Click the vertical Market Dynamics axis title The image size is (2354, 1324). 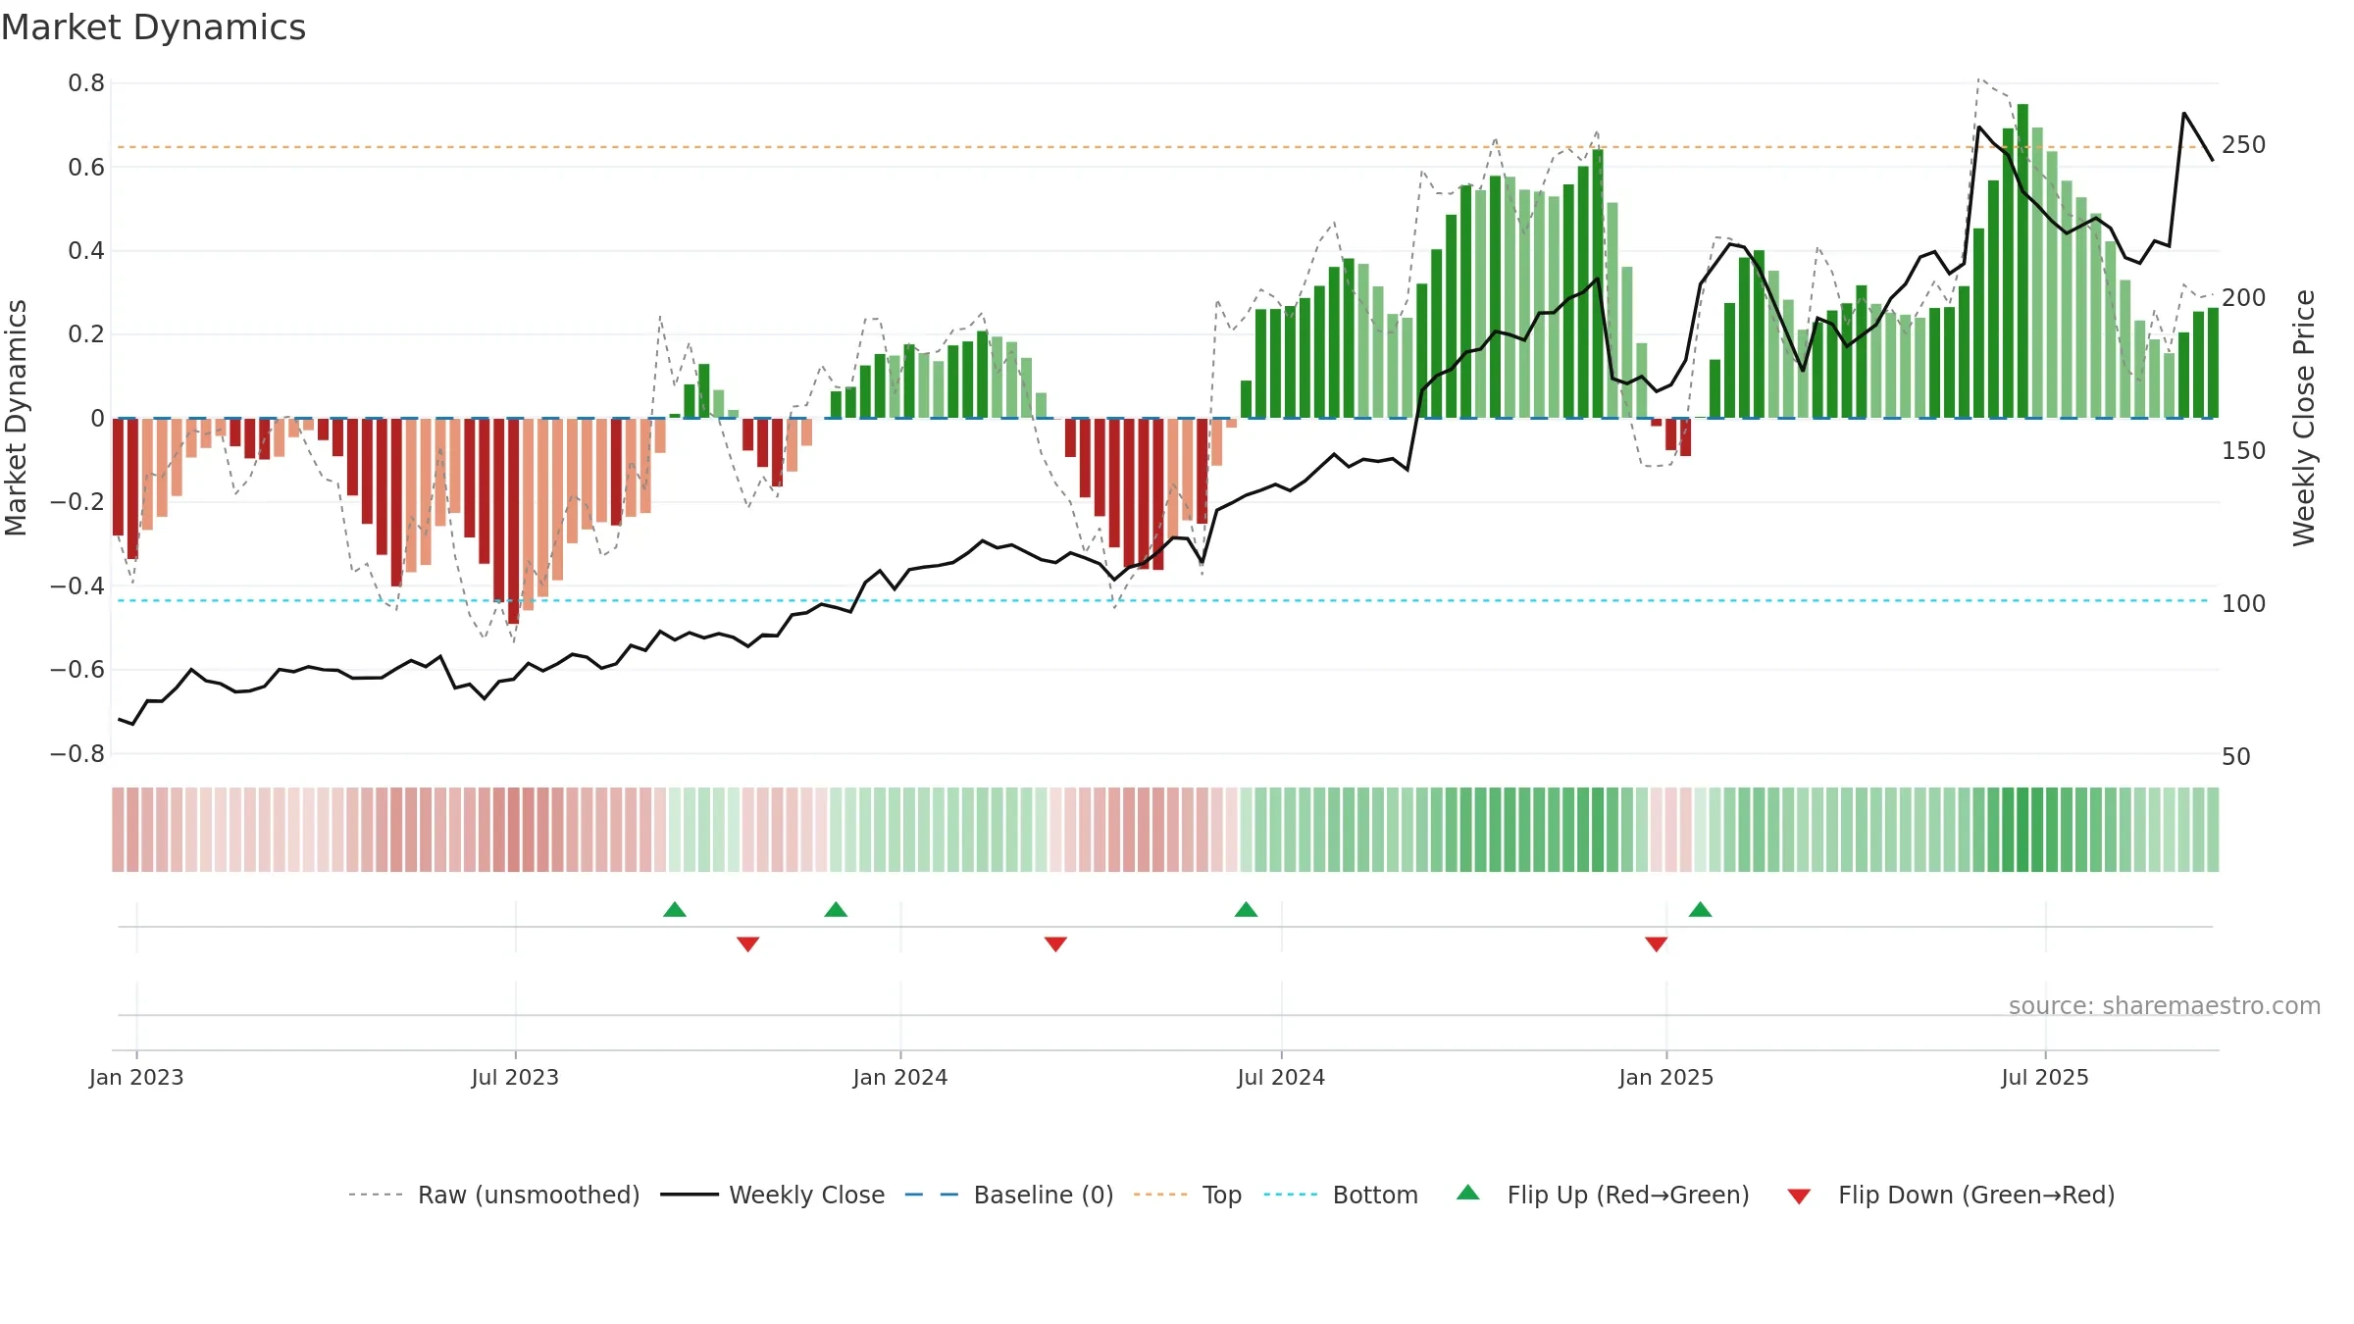(16, 418)
